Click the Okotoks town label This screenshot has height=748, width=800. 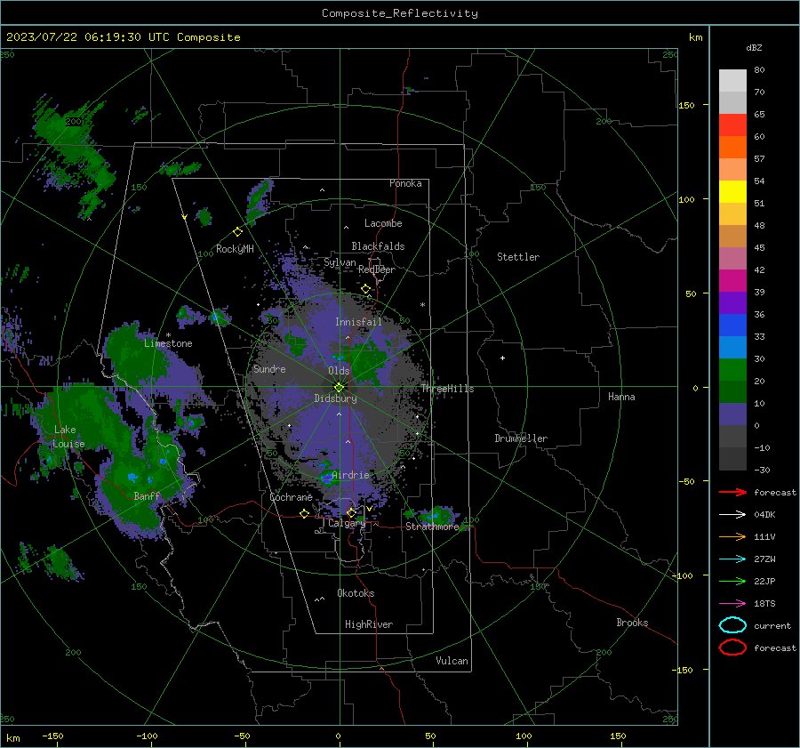356,593
